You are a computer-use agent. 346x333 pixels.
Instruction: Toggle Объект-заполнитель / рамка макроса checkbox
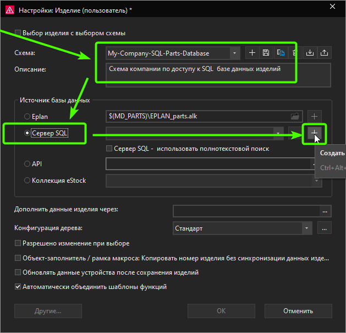[x=18, y=258]
